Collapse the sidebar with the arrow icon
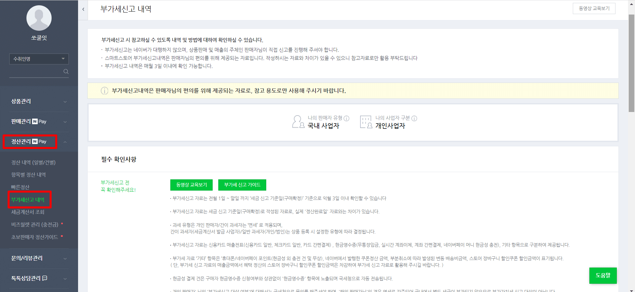 (83, 9)
